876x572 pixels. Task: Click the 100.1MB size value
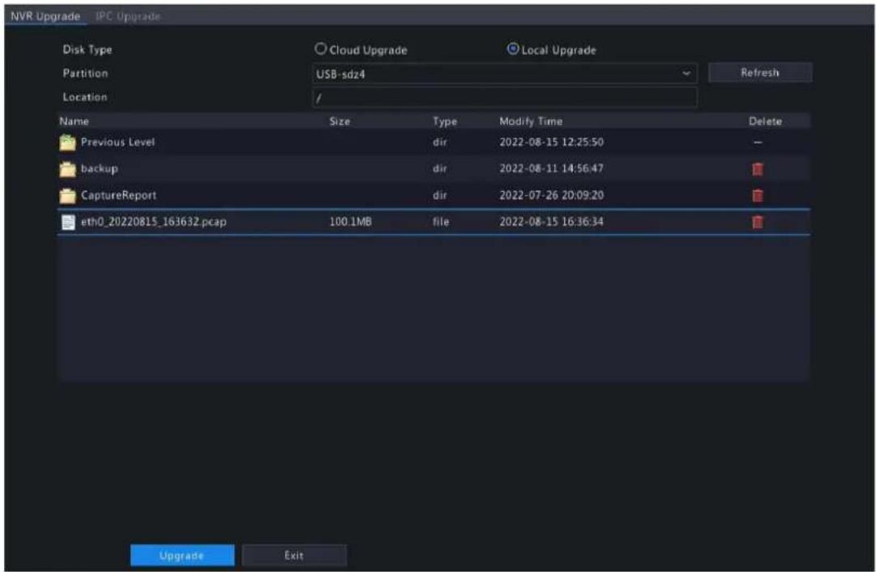tap(350, 222)
